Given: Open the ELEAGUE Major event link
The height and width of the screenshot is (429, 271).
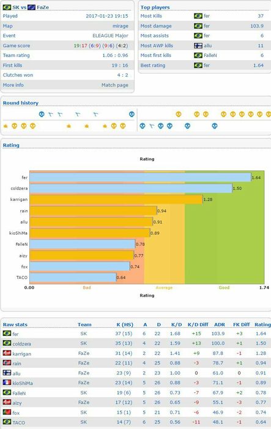Looking at the screenshot, I should click(x=110, y=36).
